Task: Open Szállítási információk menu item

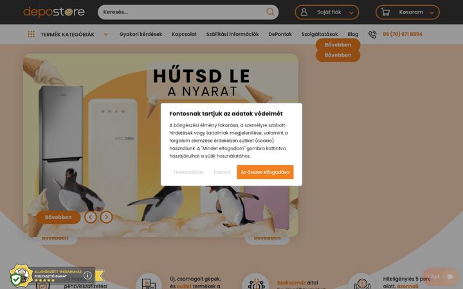Action: [232, 34]
